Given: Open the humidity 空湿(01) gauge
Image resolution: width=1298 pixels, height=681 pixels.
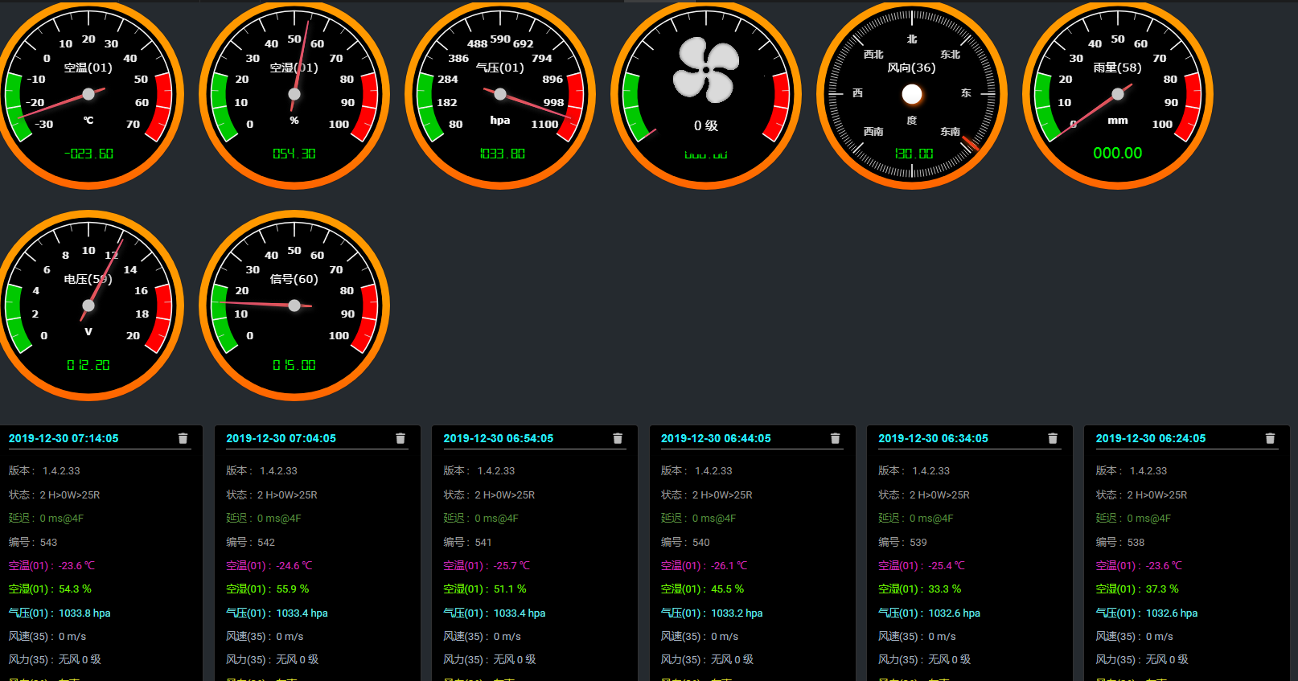Looking at the screenshot, I should click(x=294, y=95).
